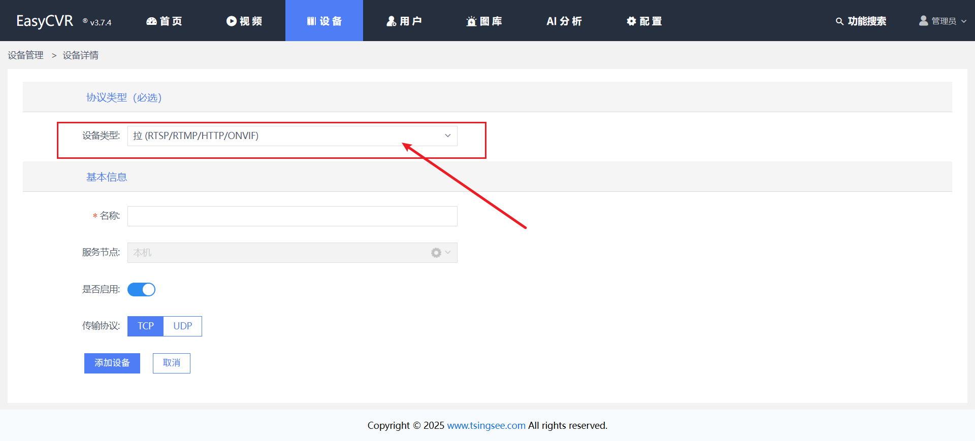Open the AI 分析 menu
The width and height of the screenshot is (975, 441).
(564, 21)
